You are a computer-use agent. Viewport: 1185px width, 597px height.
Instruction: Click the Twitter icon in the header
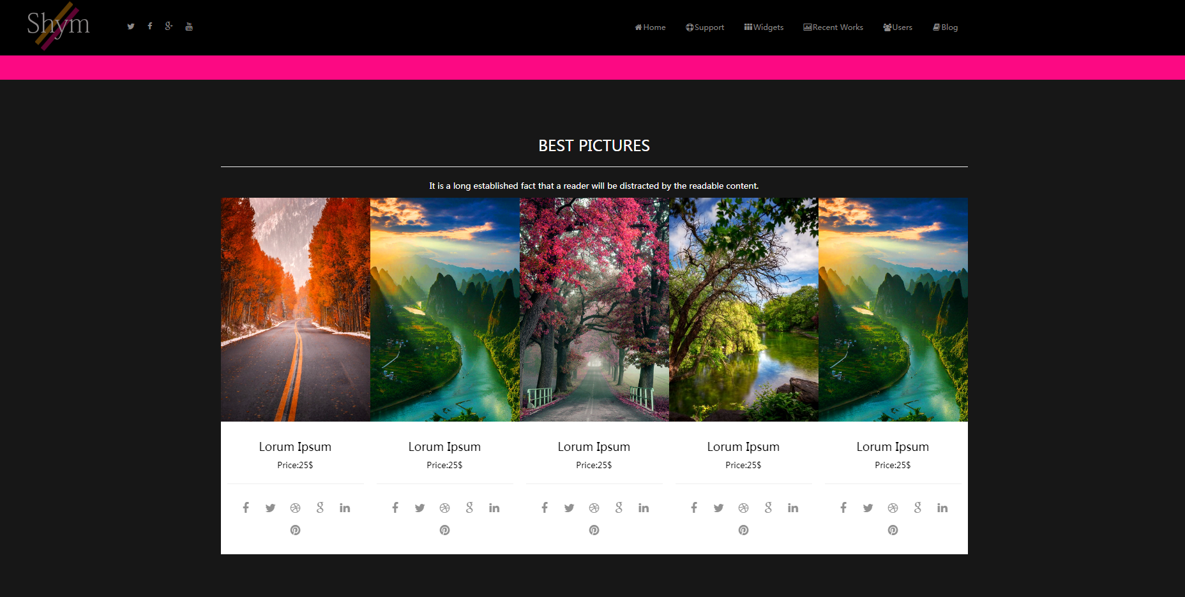point(131,27)
